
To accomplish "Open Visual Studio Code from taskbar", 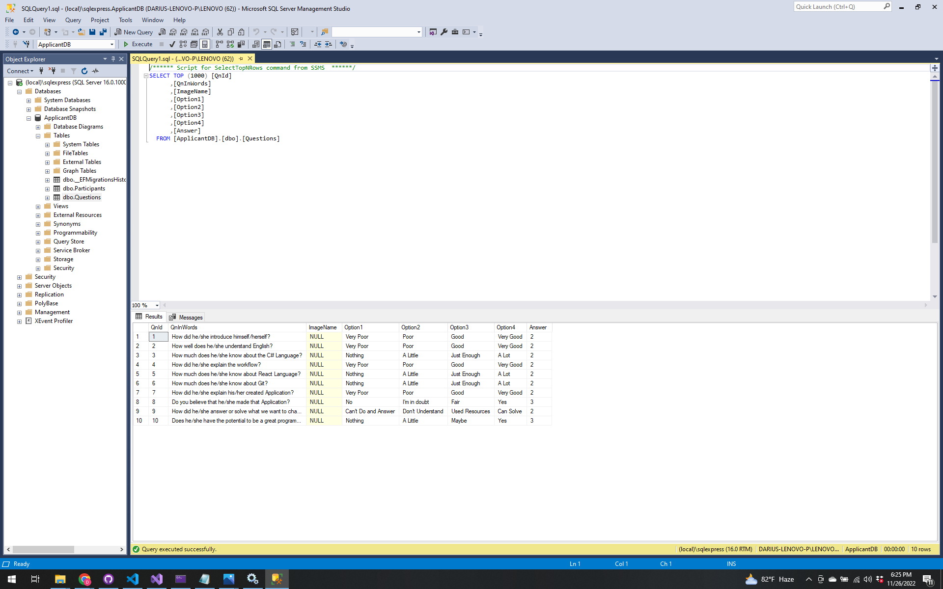I will pos(132,579).
